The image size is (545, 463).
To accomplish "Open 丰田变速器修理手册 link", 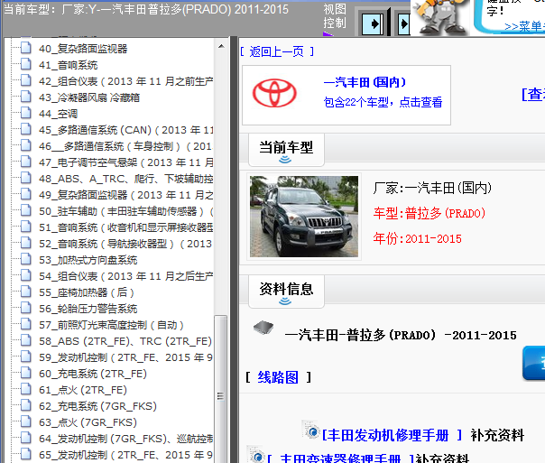I will coord(341,458).
